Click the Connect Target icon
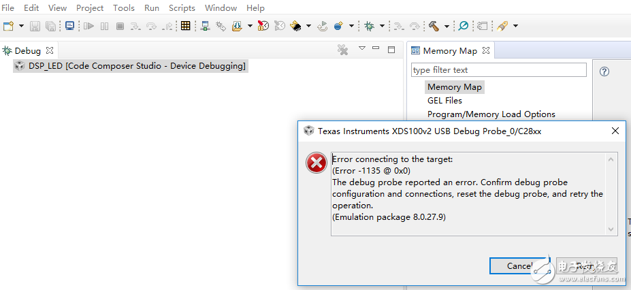The height and width of the screenshot is (290, 631). pyautogui.click(x=206, y=26)
